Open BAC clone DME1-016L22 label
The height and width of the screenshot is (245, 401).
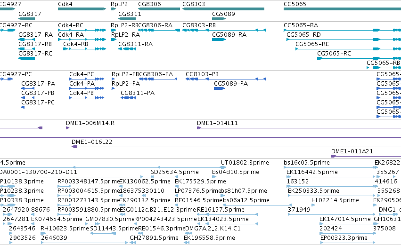click(x=92, y=142)
